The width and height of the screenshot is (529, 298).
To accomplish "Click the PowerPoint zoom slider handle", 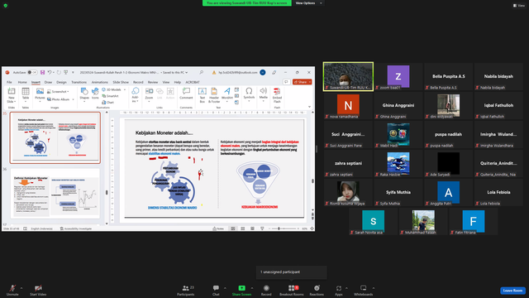I will pyautogui.click(x=279, y=228).
